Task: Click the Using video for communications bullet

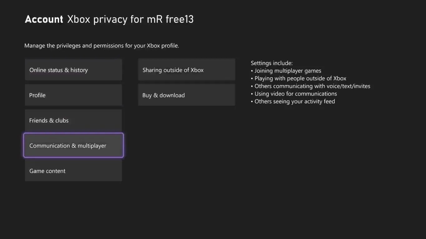Action: coord(294,93)
